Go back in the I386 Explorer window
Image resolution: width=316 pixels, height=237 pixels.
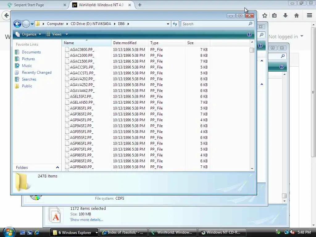pos(17,24)
